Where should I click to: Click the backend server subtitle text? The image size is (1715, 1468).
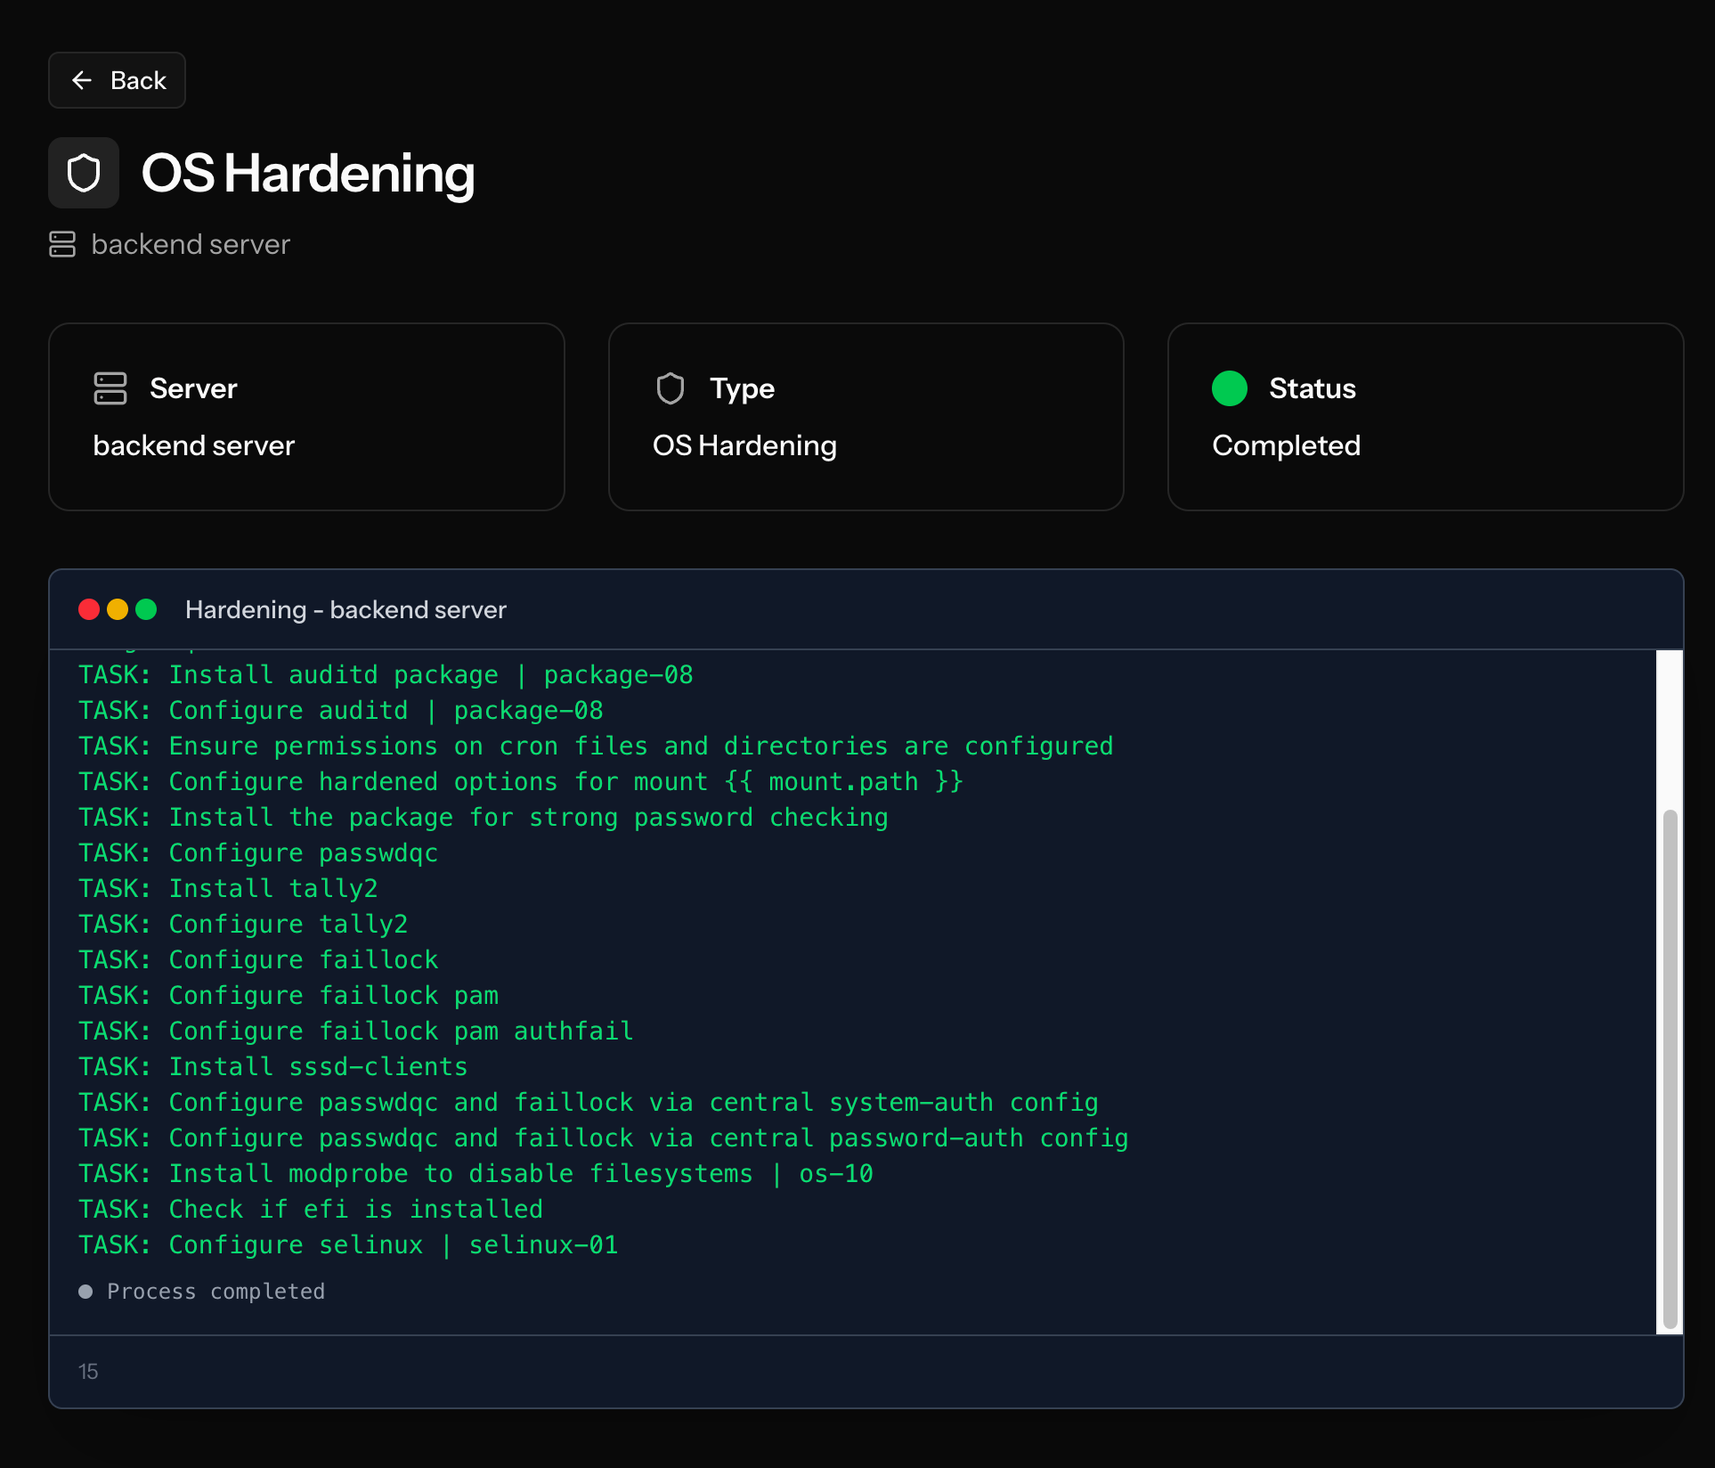click(191, 244)
